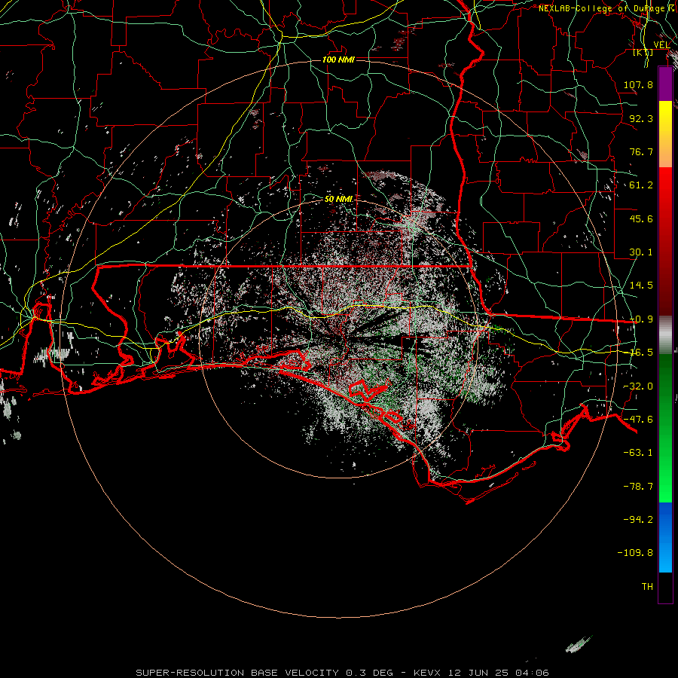Click the -0.9 velocity scale value
Image resolution: width=678 pixels, height=678 pixels.
(x=641, y=319)
